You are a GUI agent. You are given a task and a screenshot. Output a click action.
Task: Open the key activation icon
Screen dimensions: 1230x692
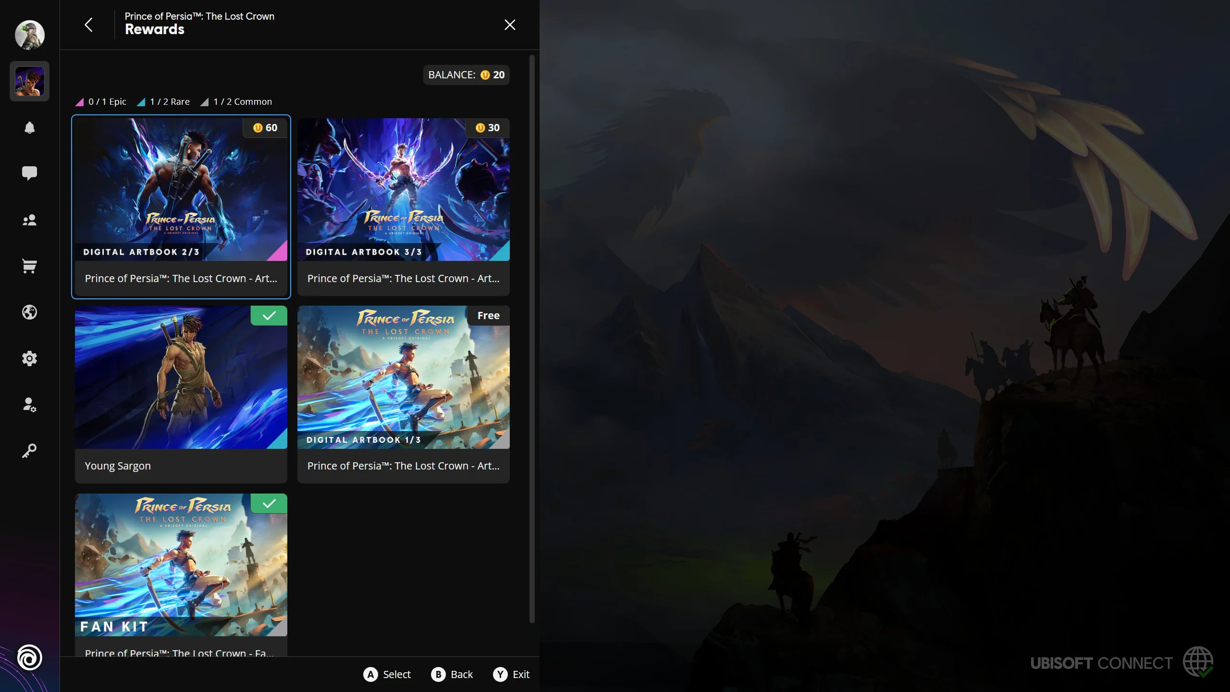(29, 451)
